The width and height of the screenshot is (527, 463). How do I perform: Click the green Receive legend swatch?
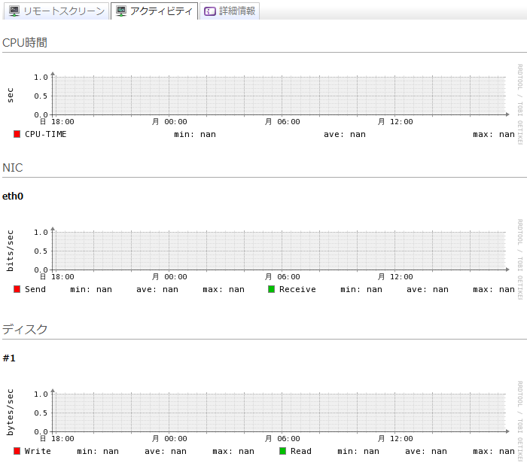272,289
